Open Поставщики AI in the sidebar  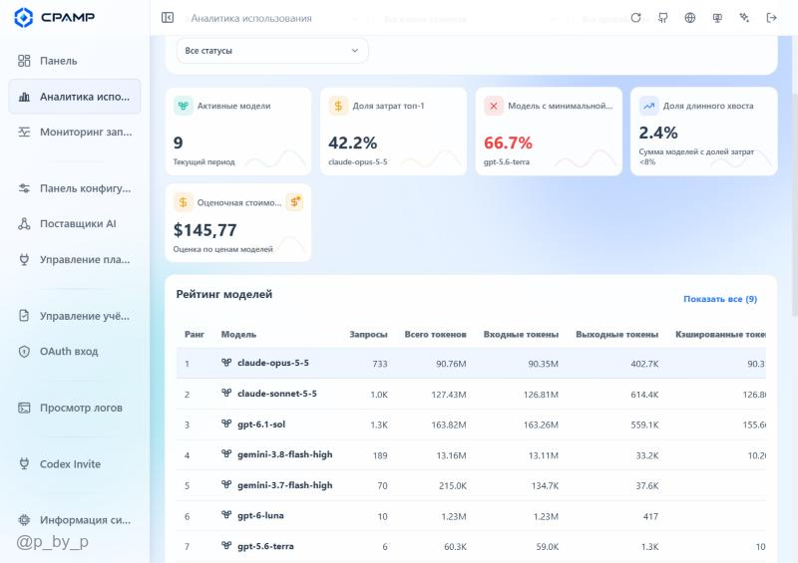(x=74, y=224)
